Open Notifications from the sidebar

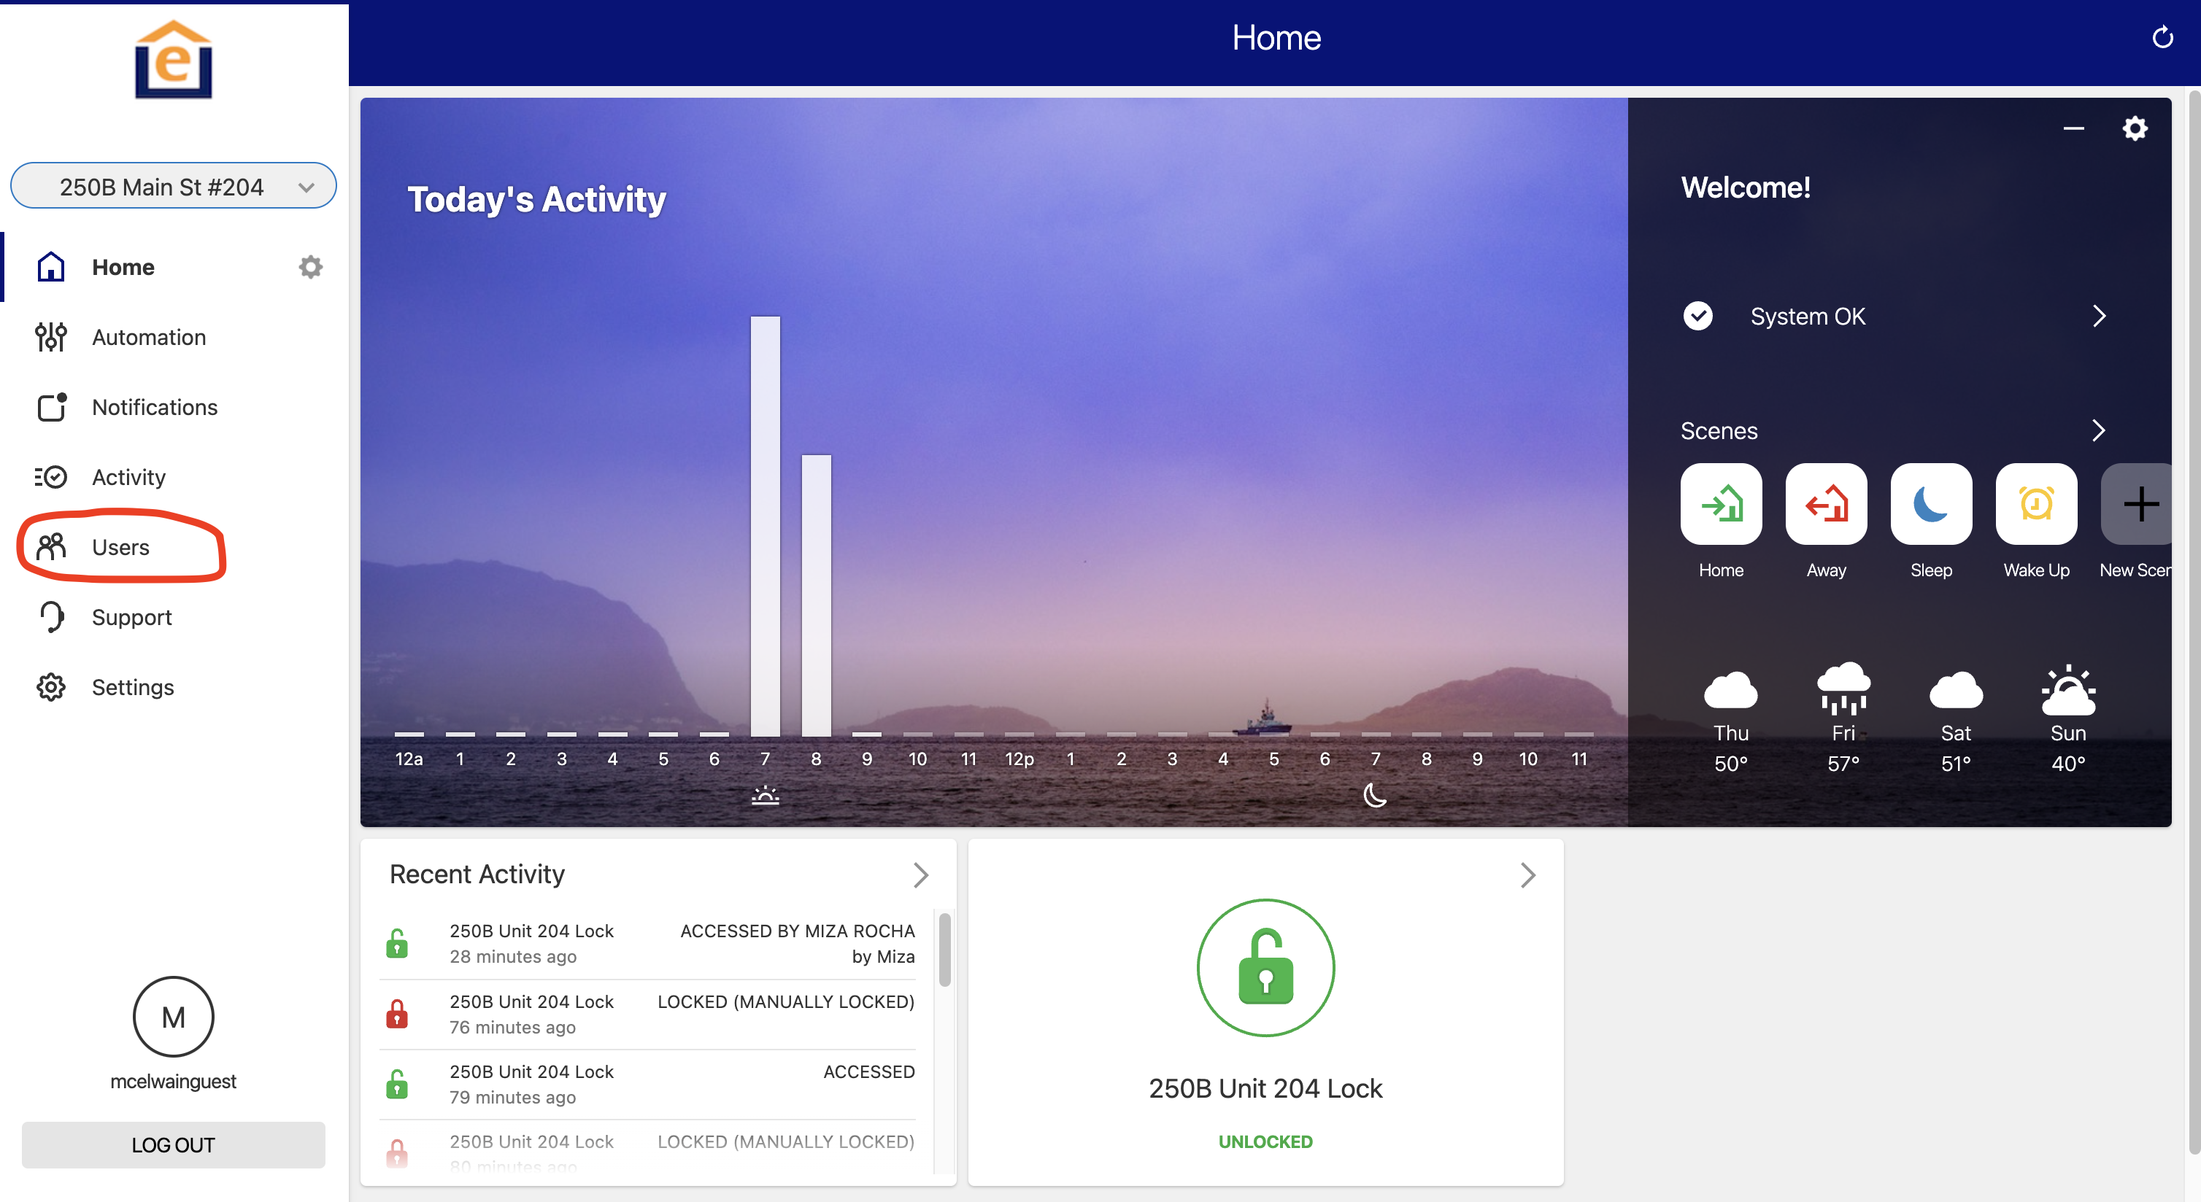pyautogui.click(x=155, y=407)
